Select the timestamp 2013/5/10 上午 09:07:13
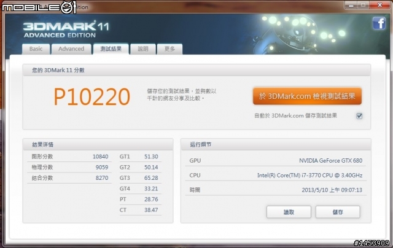Screen dimensions: 393x248 tap(332, 190)
